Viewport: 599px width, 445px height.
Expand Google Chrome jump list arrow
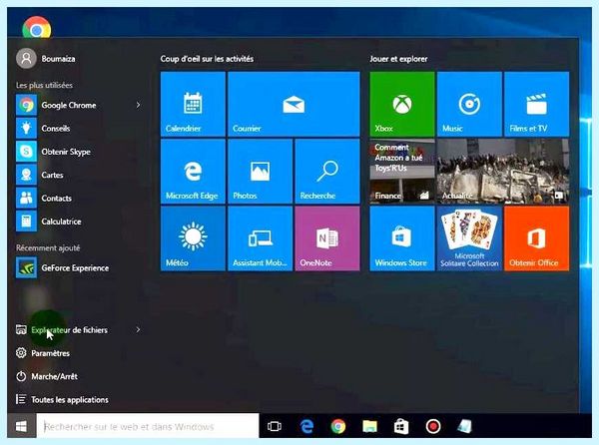[139, 105]
